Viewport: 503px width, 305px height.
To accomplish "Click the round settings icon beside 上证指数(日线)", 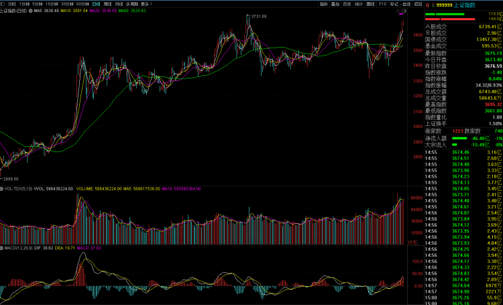I will (x=31, y=11).
